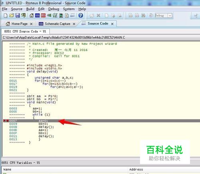Click the 'for(c=1;c>0;c--)' line
Image resolution: width=200 pixels, height=174 pixels.
pos(50,81)
